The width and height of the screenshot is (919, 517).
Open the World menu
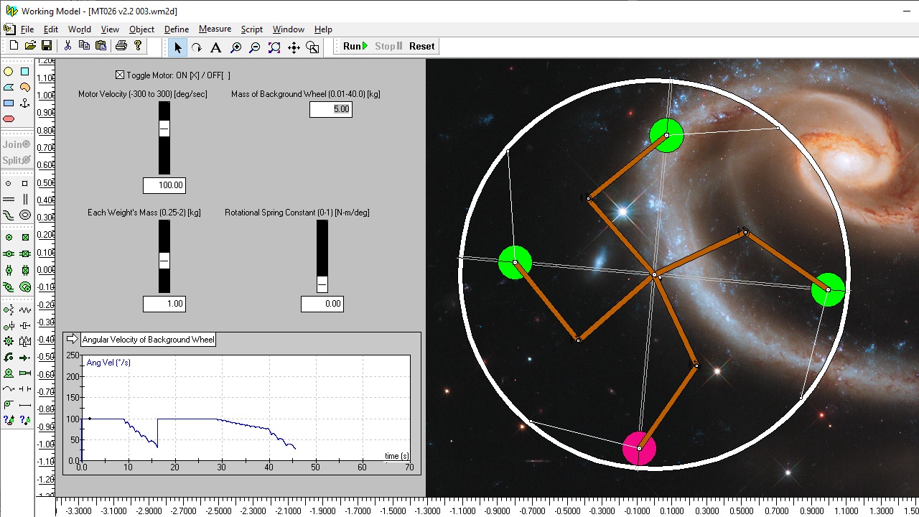tap(80, 29)
